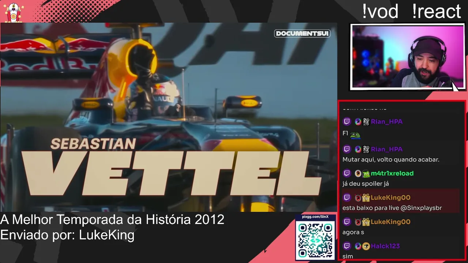The width and height of the screenshot is (468, 263).
Task: Click 'Mutar aqui, volto quando acabar.' message
Action: point(391,160)
